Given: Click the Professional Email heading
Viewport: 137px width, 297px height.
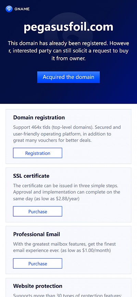Looking at the screenshot, I should coord(37,234).
